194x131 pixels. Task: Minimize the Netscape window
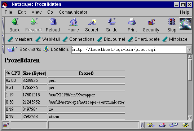(x=176, y=5)
